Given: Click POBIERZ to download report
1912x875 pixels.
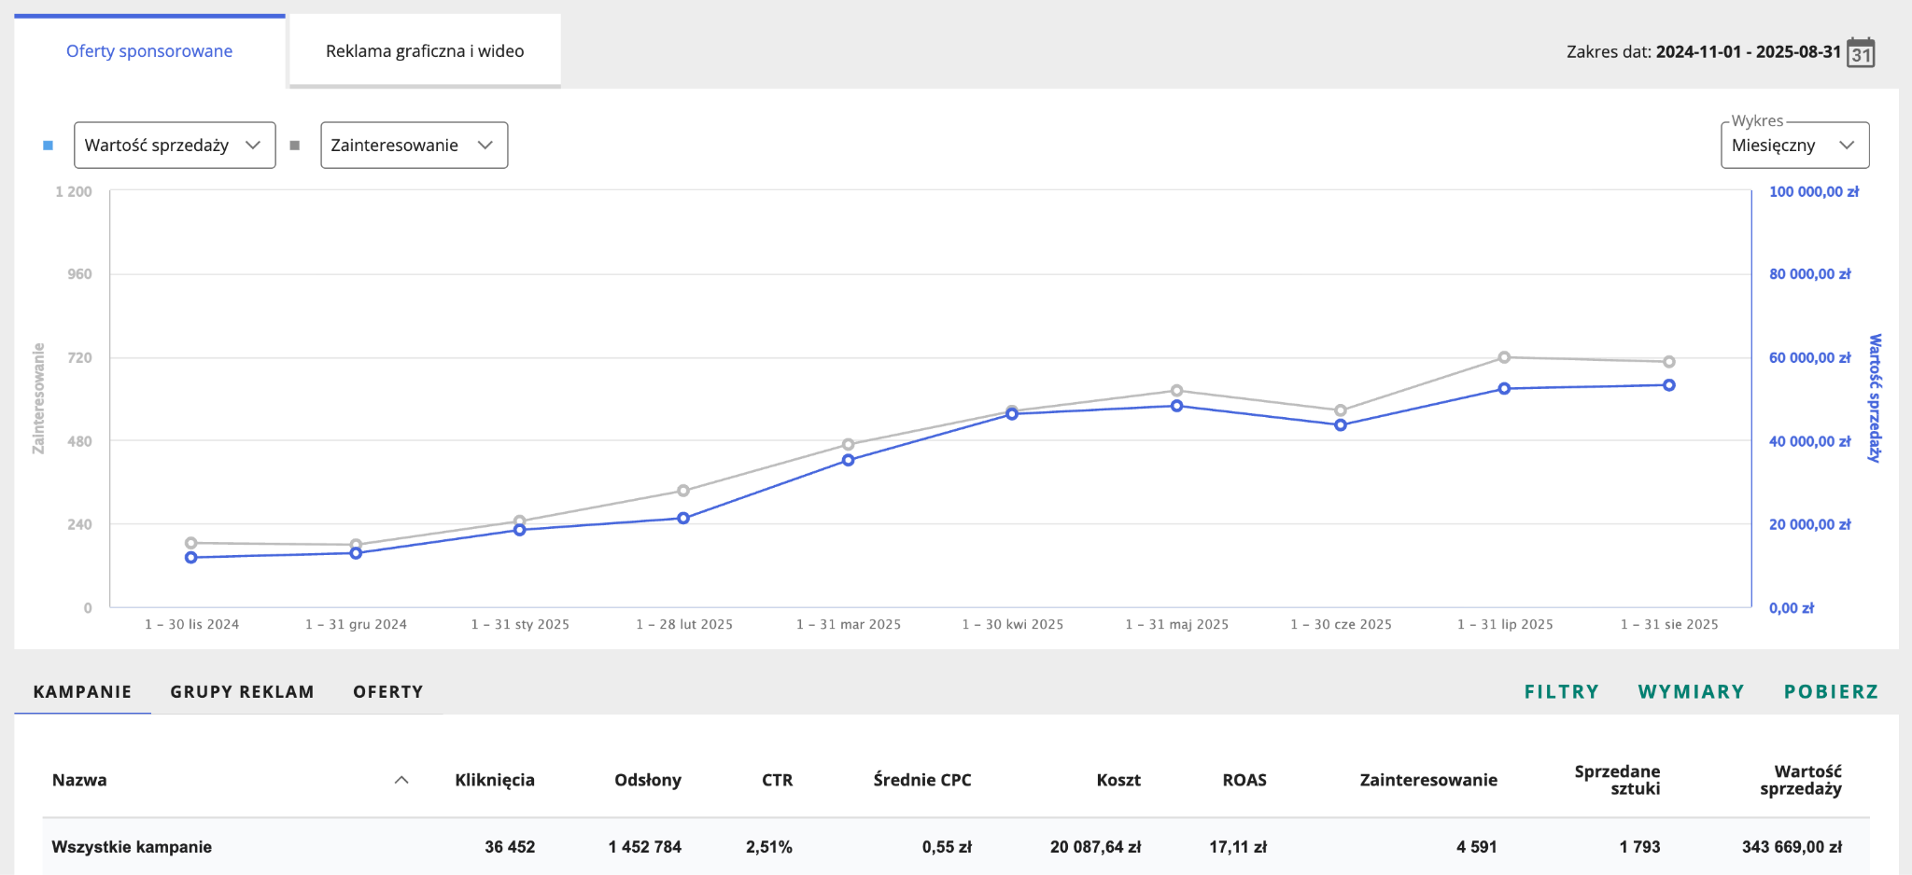Looking at the screenshot, I should pyautogui.click(x=1831, y=691).
